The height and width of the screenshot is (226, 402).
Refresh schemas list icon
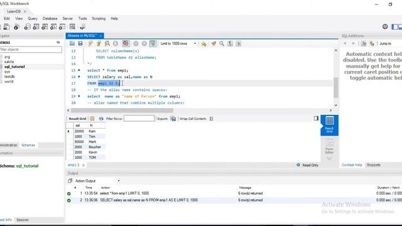[x=58, y=43]
